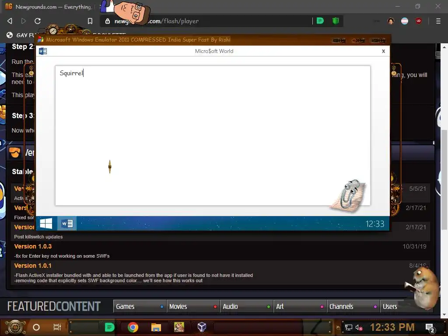The image size is (448, 336).
Task: Click the emulator taskbar clock 12:33
Action: (x=375, y=224)
